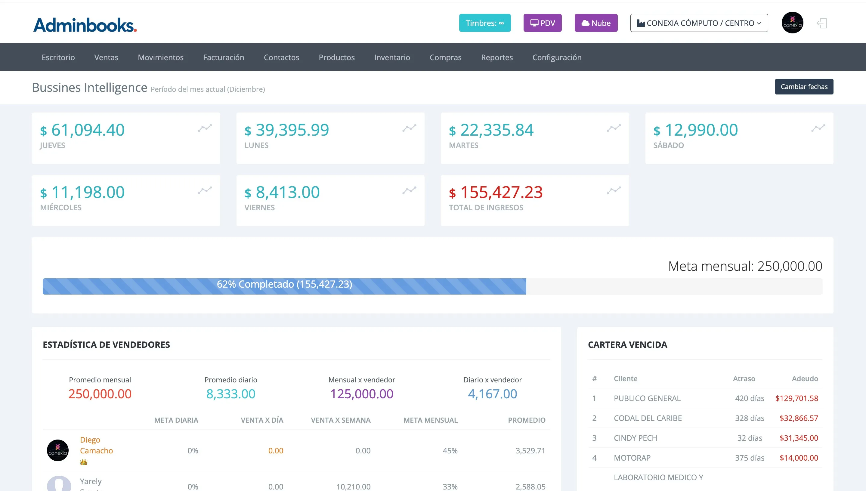Click trend icon on TOTAL DE INGRESOS card
The width and height of the screenshot is (866, 491).
[x=614, y=190]
